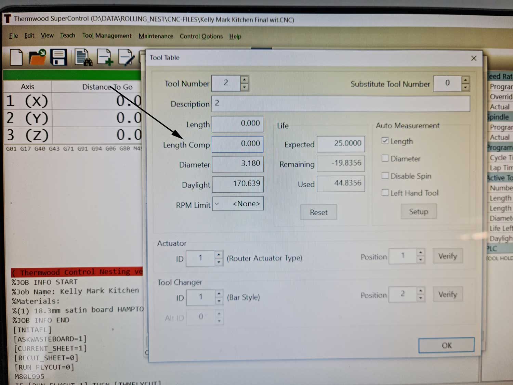
Task: Click the find-in-document binoculars icon
Action: point(83,57)
